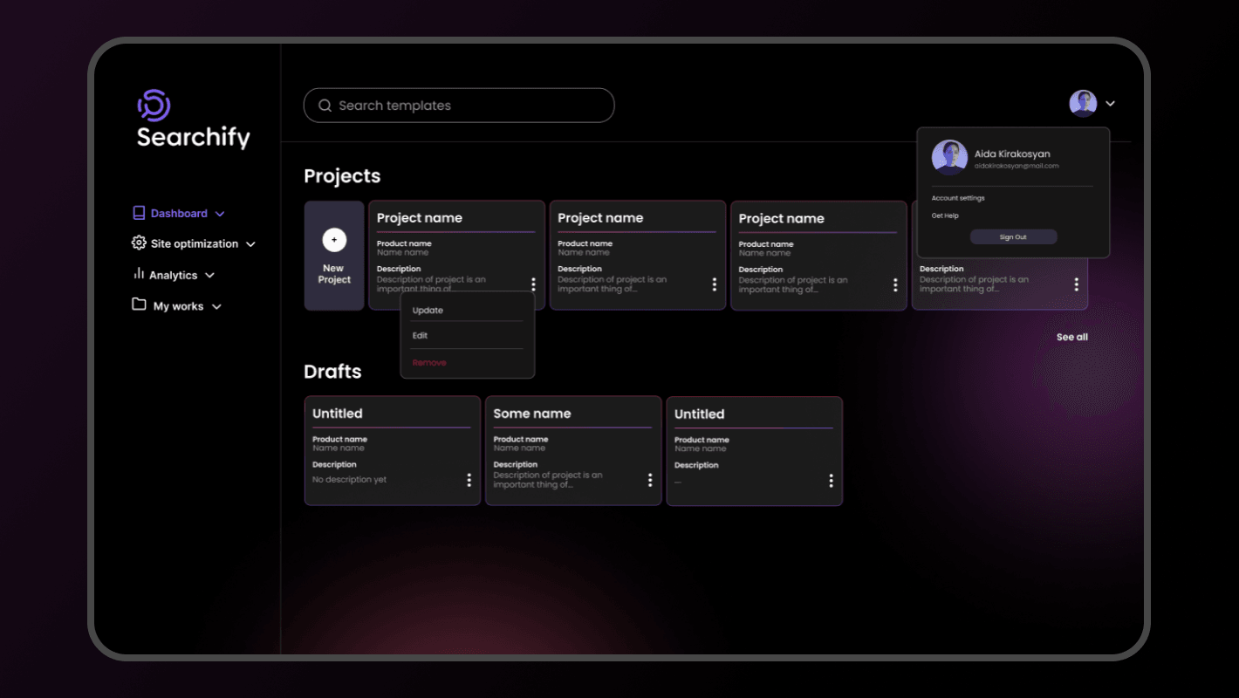Click the small profile avatar in top bar
The image size is (1239, 698).
(x=1083, y=103)
